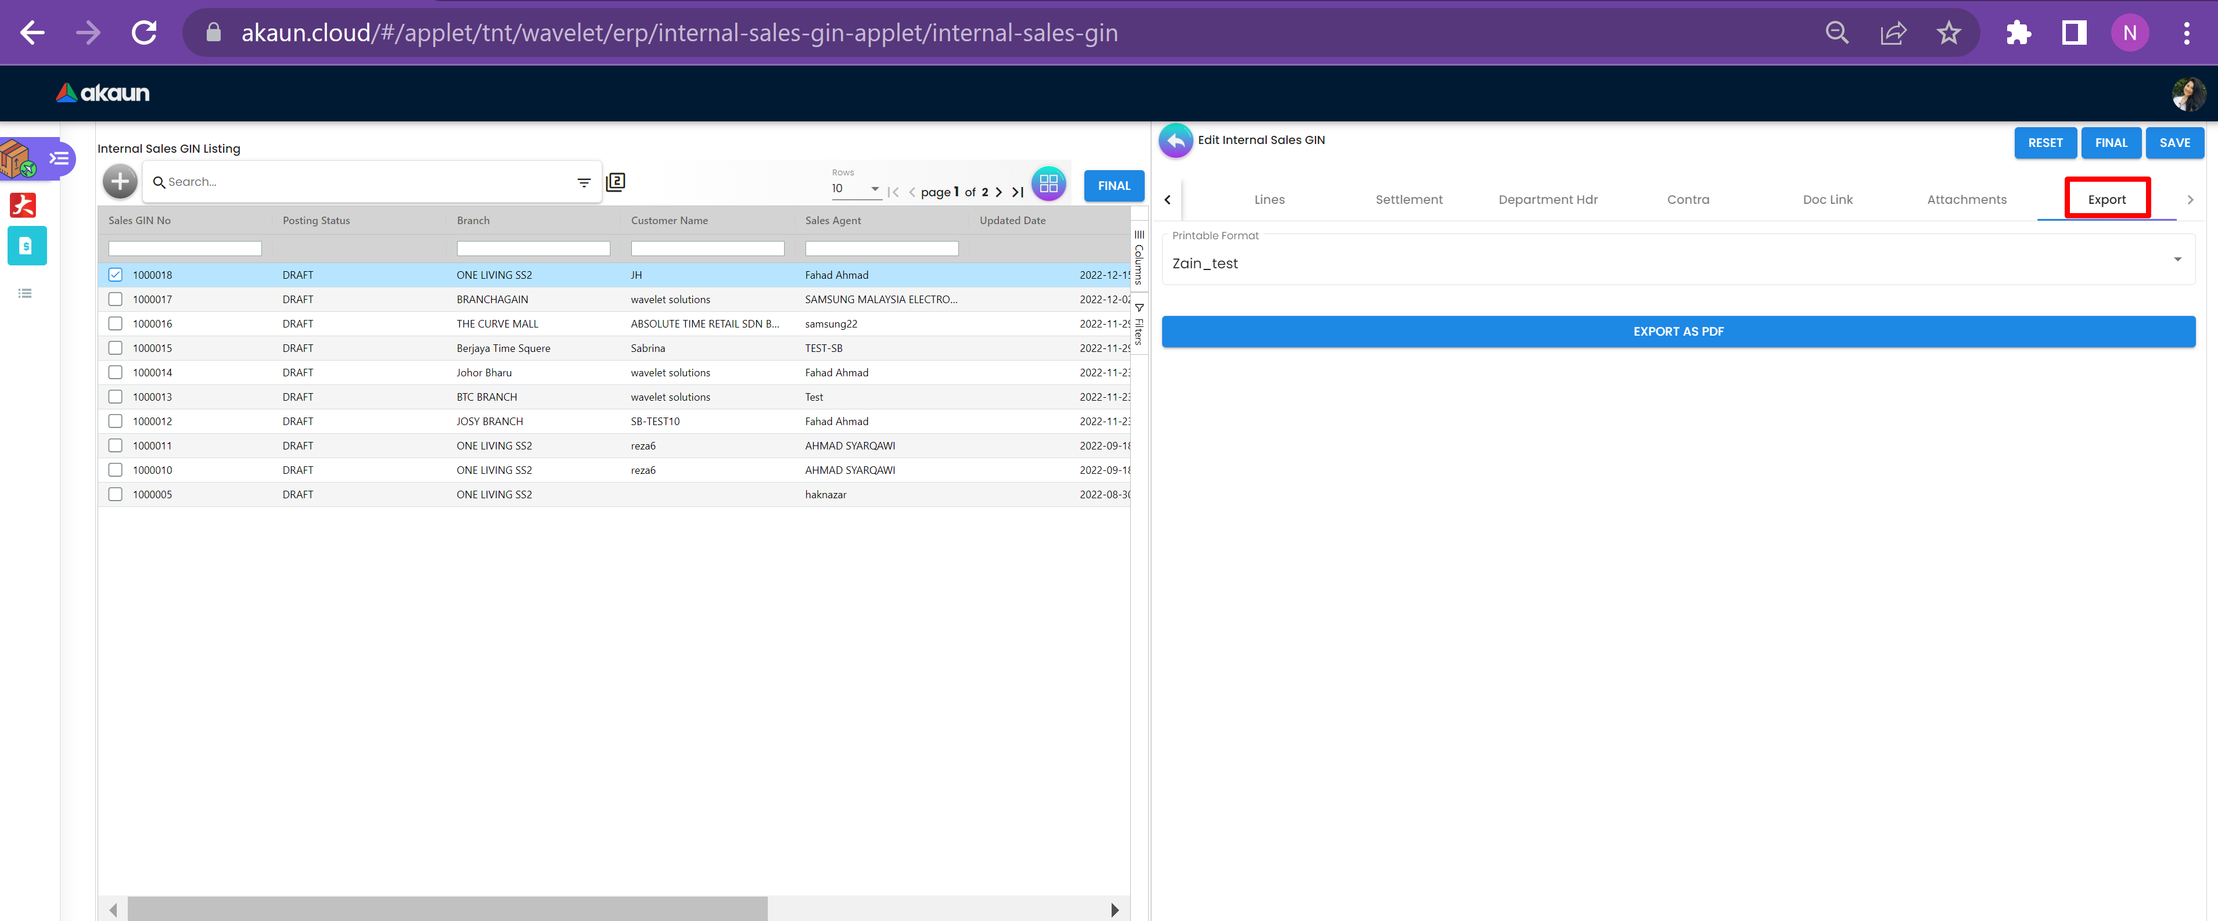
Task: Select the checkbox for row 1000012
Action: click(x=116, y=422)
